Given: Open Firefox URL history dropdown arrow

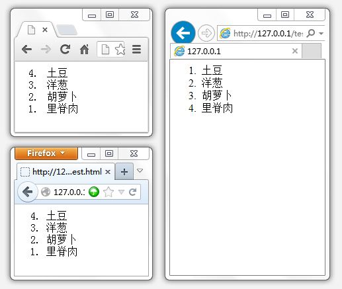Looking at the screenshot, I should click(121, 192).
